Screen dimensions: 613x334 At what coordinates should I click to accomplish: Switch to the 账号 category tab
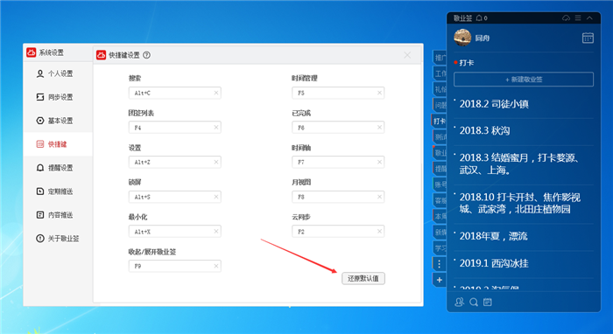point(440,184)
